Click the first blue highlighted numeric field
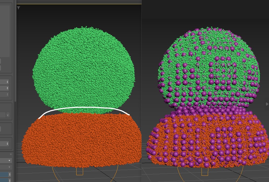This screenshot has height=182, width=269. coord(4,174)
